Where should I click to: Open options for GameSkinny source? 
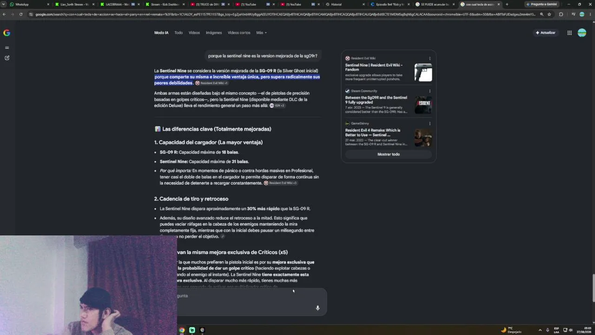(430, 124)
